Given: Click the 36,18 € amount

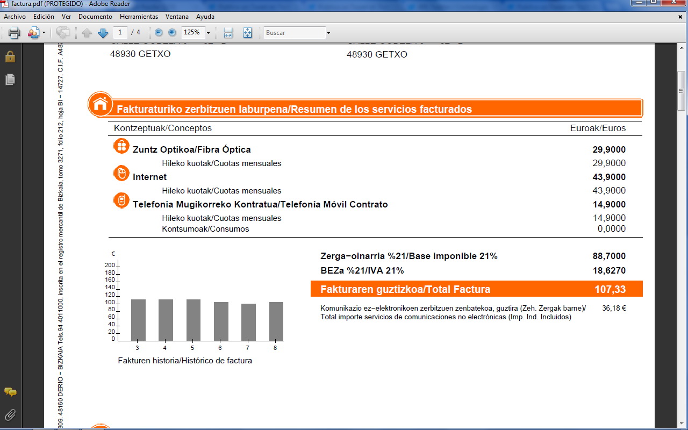Looking at the screenshot, I should (x=614, y=309).
